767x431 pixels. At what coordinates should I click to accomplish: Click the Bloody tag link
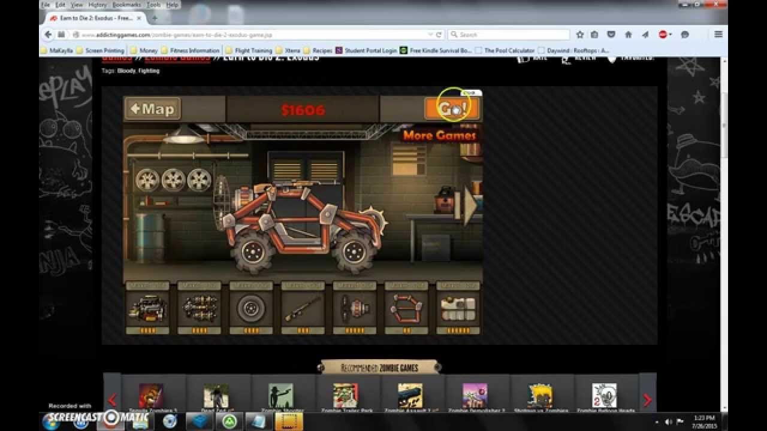pyautogui.click(x=126, y=71)
